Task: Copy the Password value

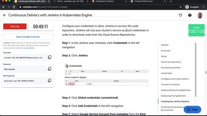Action: tap(49, 69)
